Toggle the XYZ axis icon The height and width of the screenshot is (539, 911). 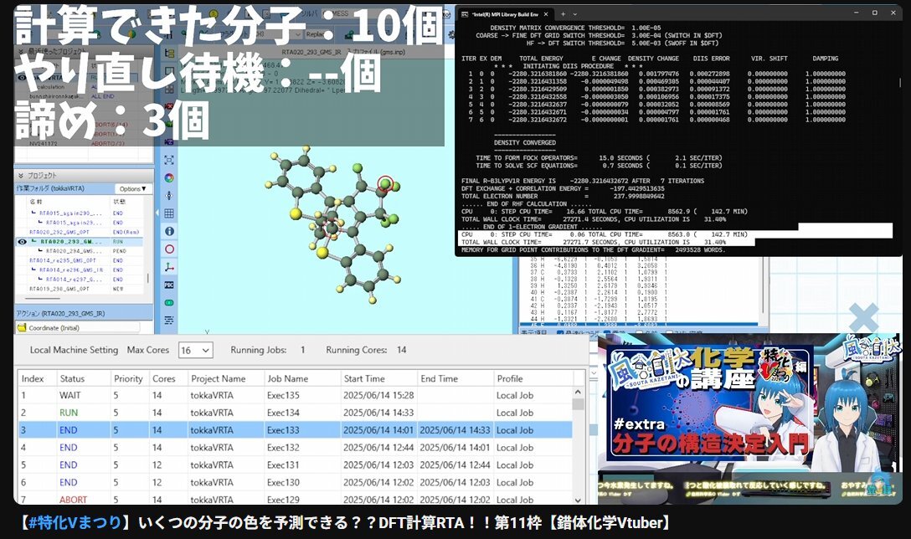[x=169, y=267]
